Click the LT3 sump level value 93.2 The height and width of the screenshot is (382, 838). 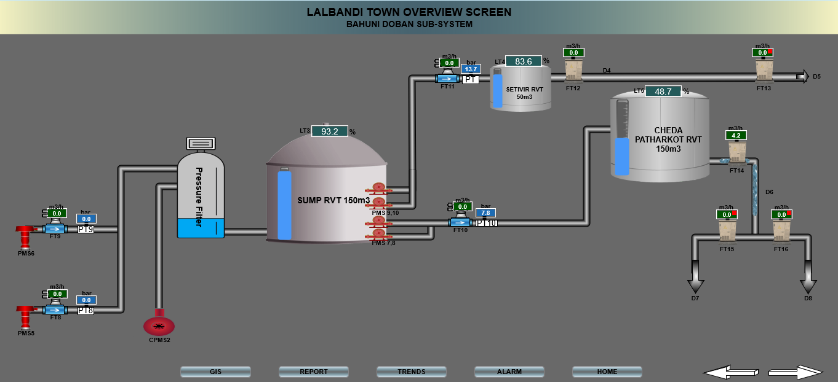[x=330, y=131]
